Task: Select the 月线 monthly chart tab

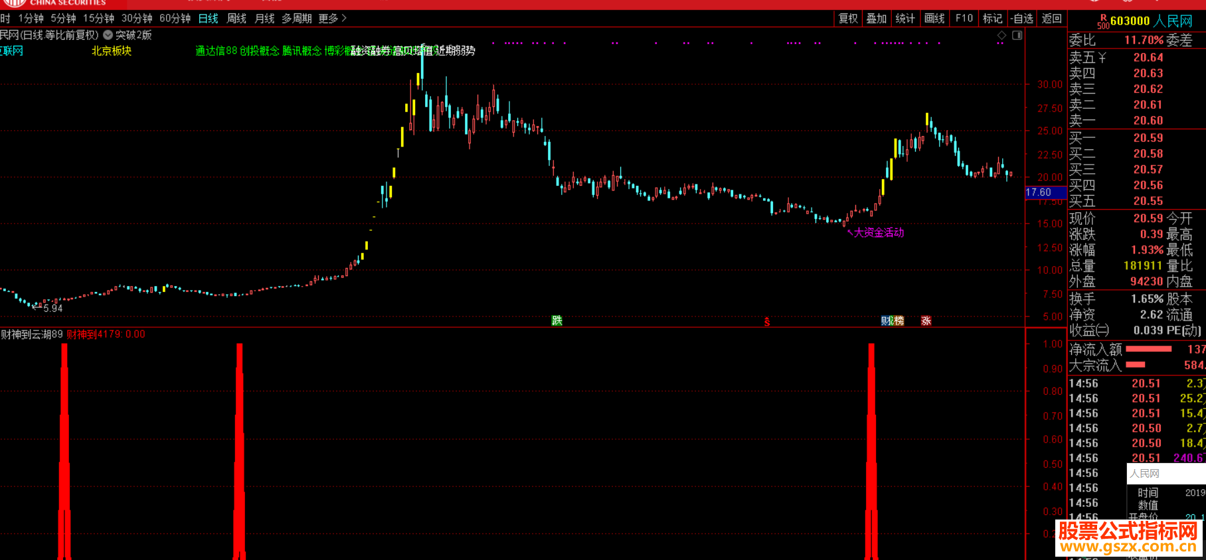Action: [x=264, y=19]
